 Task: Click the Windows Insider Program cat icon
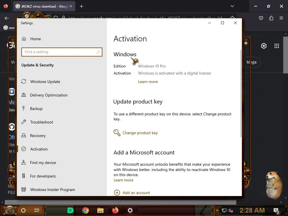coord(24,189)
